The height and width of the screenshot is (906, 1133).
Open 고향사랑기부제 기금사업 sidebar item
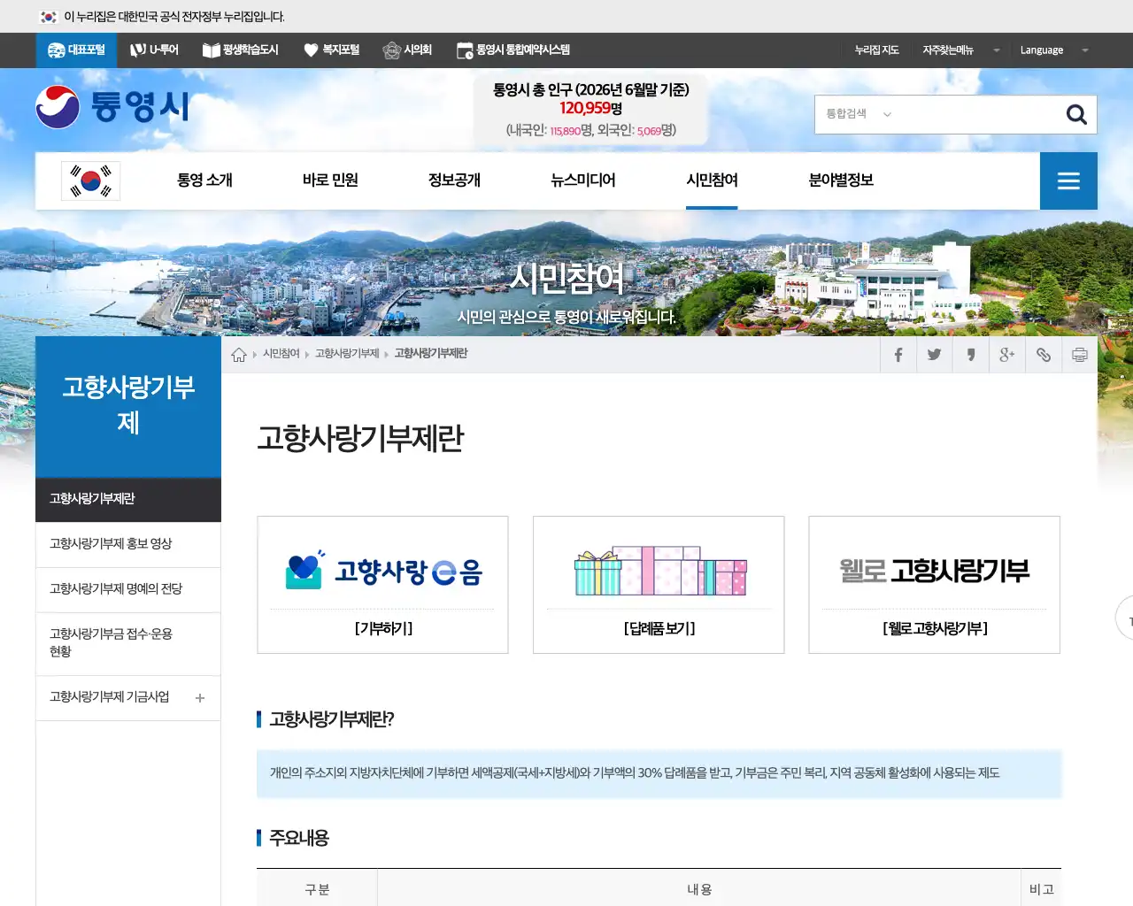(x=110, y=698)
